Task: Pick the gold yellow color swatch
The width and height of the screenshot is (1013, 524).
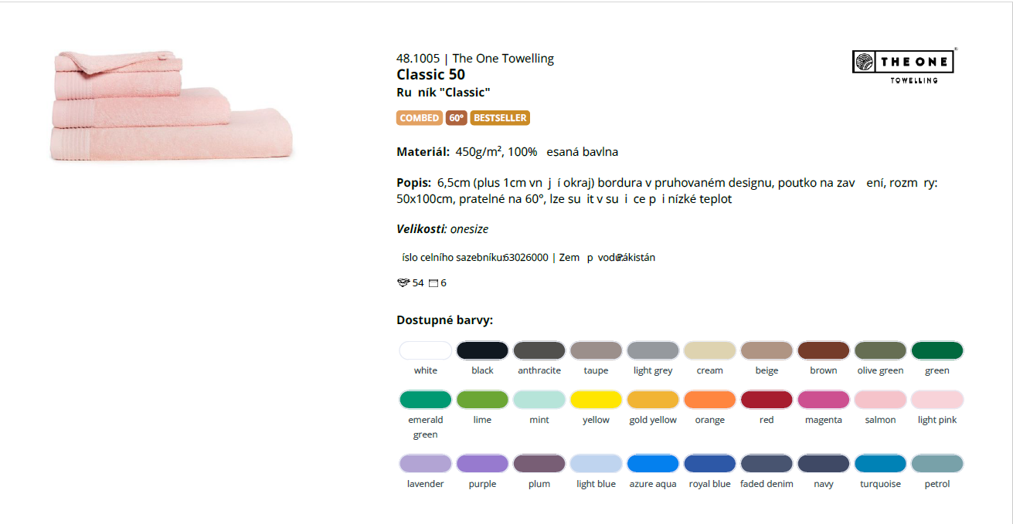Action: pyautogui.click(x=653, y=400)
